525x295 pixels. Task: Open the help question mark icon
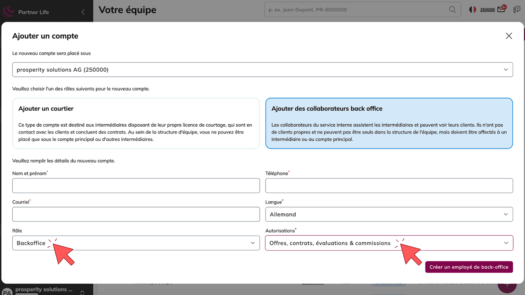(516, 10)
